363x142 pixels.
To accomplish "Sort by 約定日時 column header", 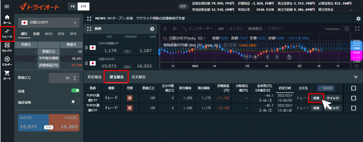I will tap(285, 88).
